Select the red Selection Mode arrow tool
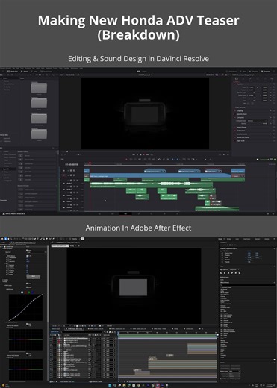This screenshot has width=277, height=388. pos(127,160)
